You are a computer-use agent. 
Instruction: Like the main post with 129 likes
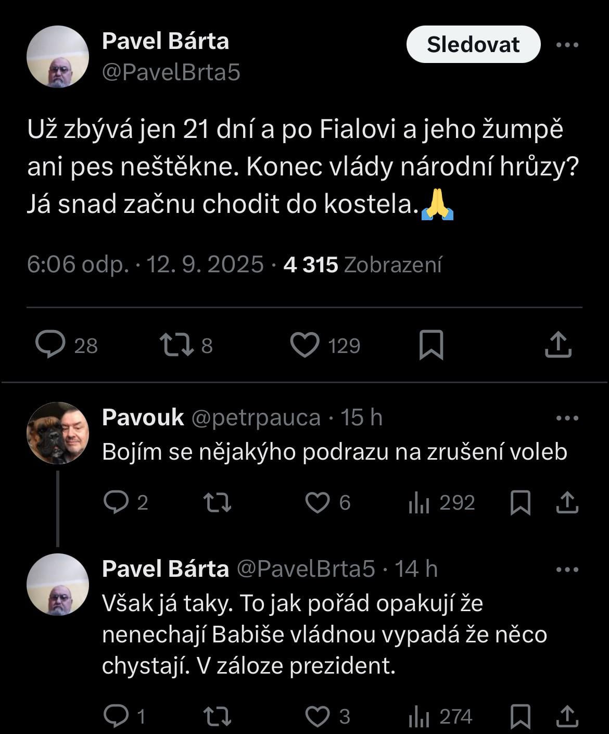[304, 345]
